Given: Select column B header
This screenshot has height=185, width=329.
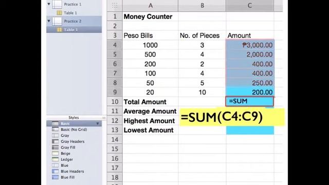Looking at the screenshot, I should [x=202, y=6].
